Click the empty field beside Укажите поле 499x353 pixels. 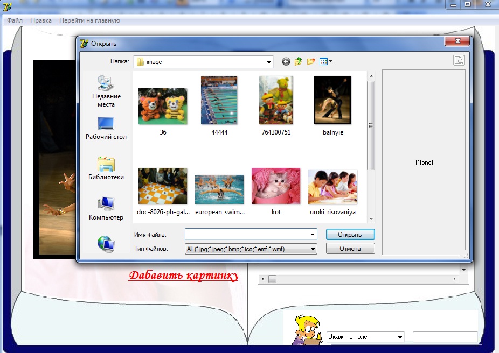click(x=445, y=337)
